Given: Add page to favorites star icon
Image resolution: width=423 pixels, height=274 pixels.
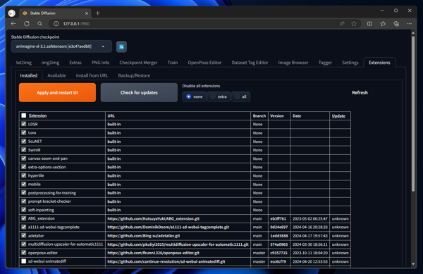Looking at the screenshot, I should (x=354, y=24).
